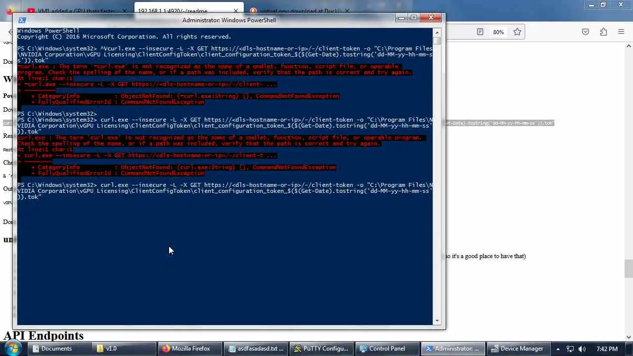Click the PowerShell title bar system icon
Viewport: 633px width, 356px height.
tap(22, 20)
